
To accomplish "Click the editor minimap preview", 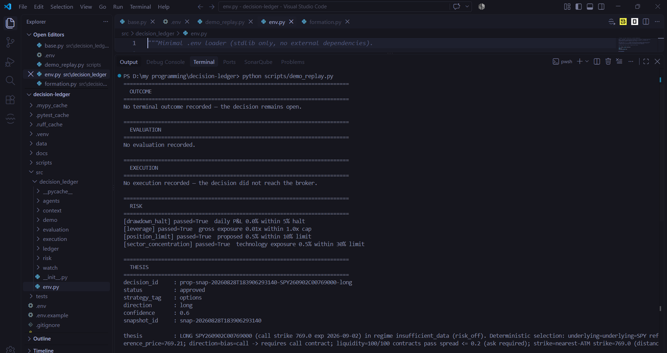I will 638,44.
